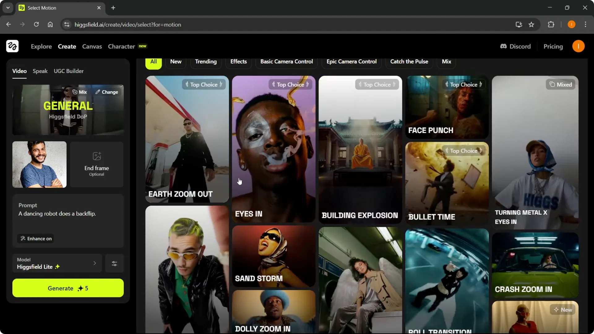594x334 pixels.
Task: Click the Change pencil icon on General
Action: pyautogui.click(x=97, y=92)
